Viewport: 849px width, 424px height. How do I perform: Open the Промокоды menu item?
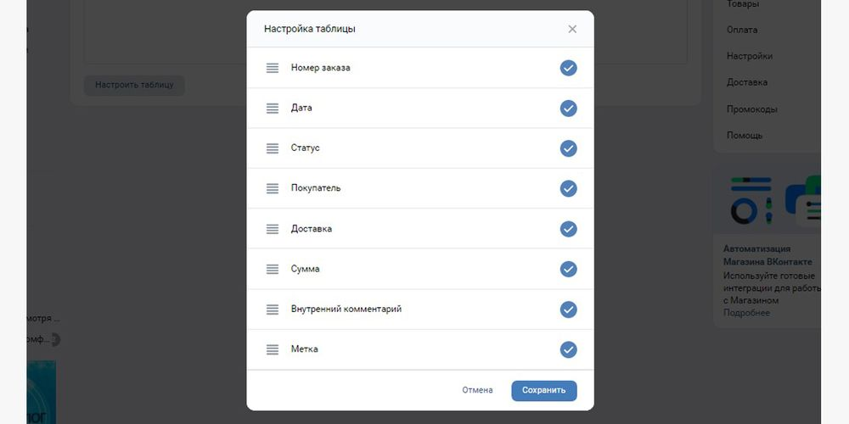[751, 109]
